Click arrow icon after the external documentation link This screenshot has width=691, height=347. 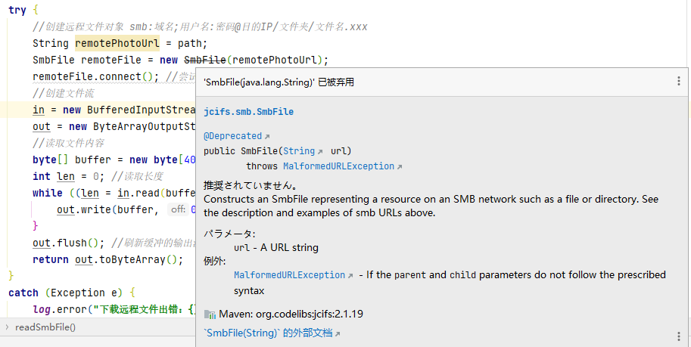[x=338, y=334]
